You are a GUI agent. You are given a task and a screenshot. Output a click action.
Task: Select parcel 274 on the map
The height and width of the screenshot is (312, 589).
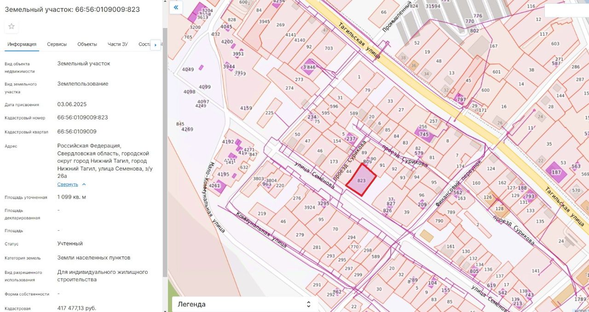click(289, 88)
